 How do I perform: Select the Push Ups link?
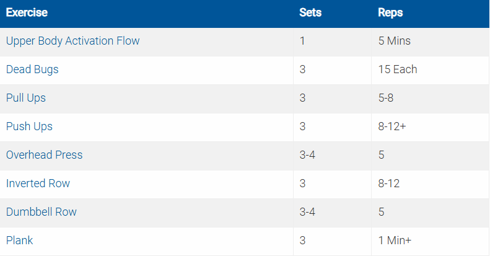(29, 126)
